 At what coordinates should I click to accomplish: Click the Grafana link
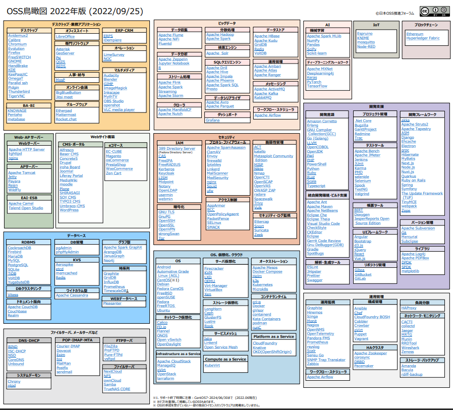[213, 121]
